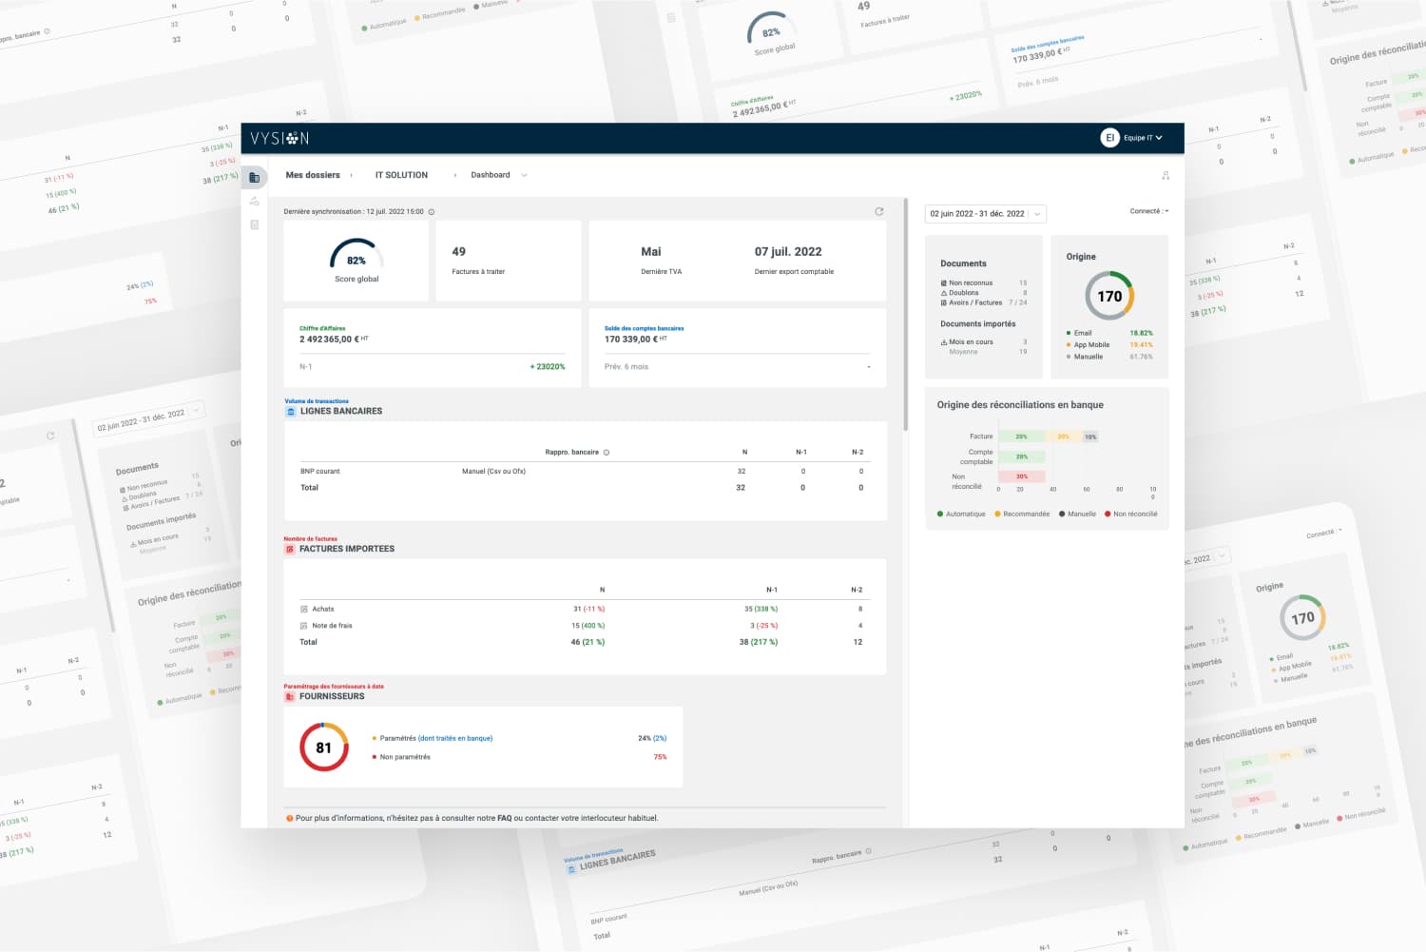
Task: Click orange info icon in footer note
Action: click(x=290, y=818)
